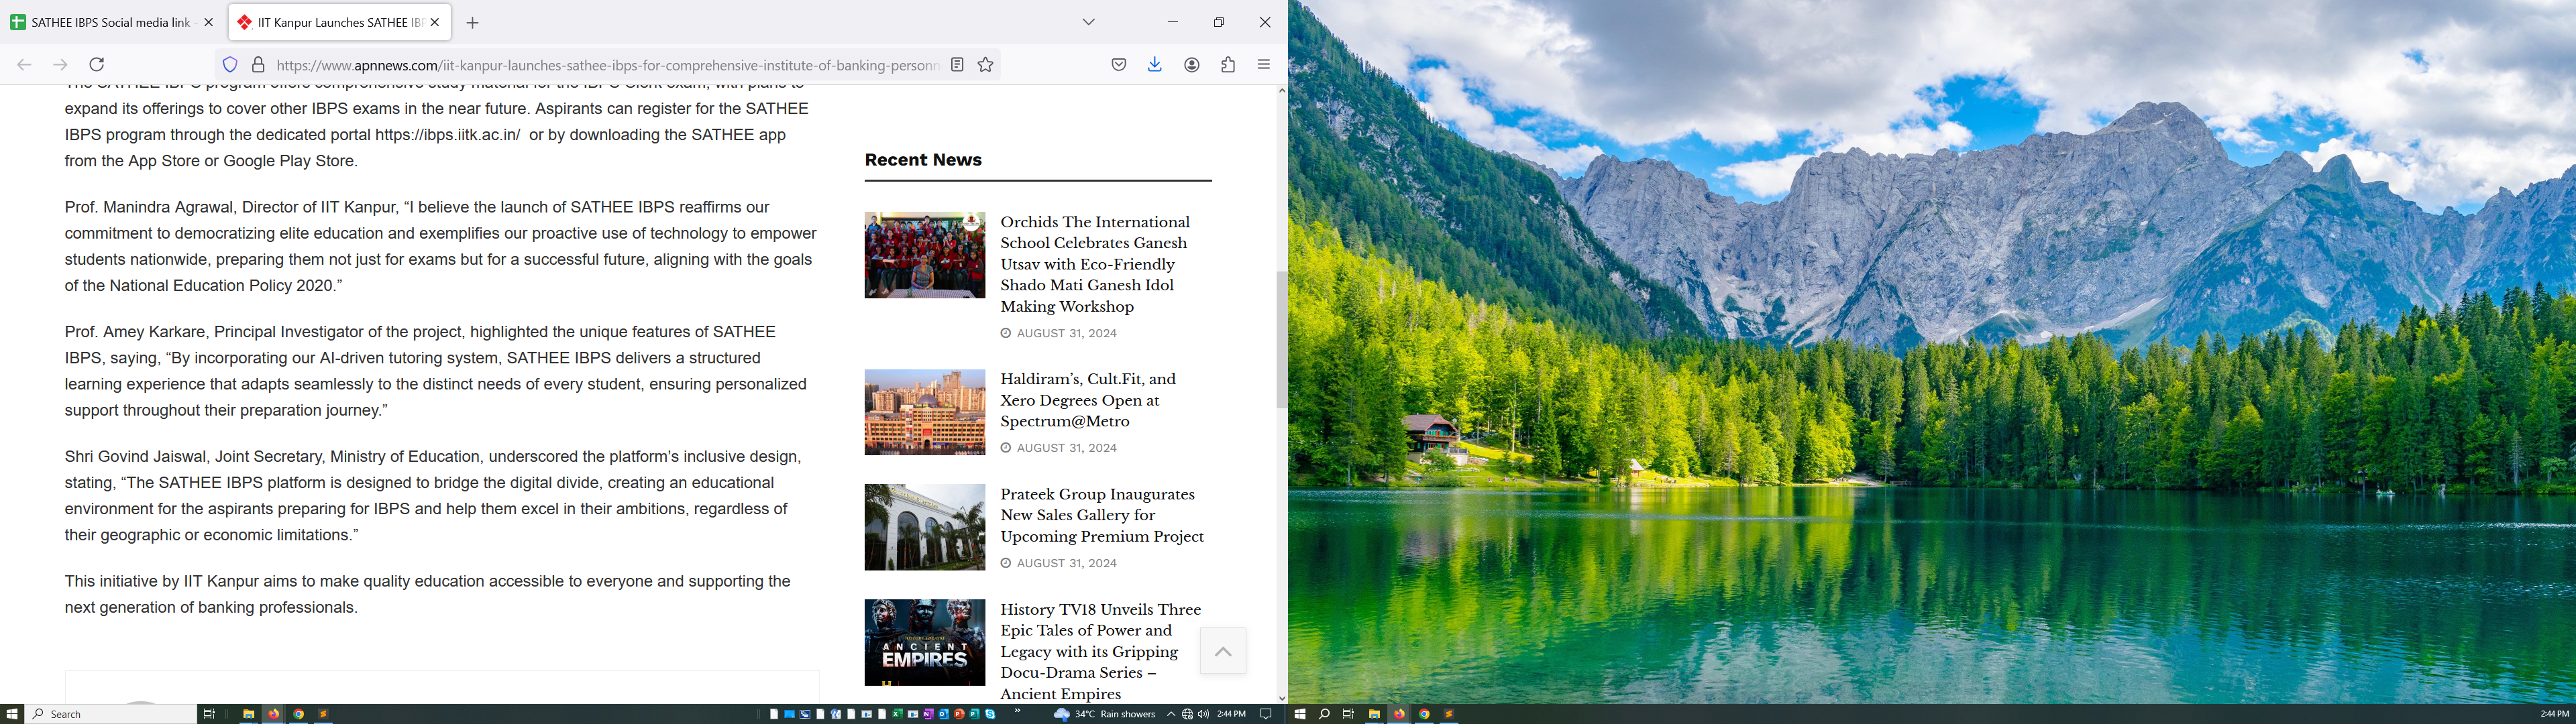Open the Firefox downloads panel
Screen dimensions: 2576x724
1155,65
